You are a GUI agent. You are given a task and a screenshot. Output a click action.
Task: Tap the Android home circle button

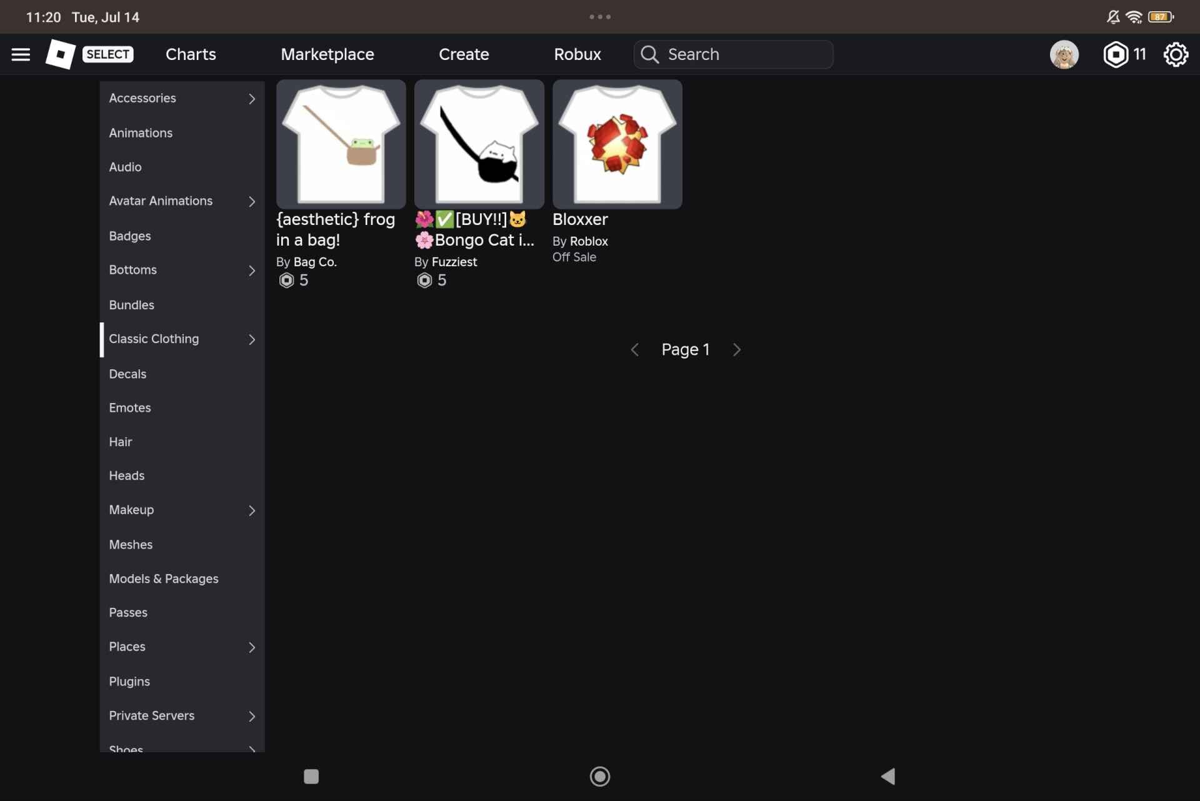600,776
